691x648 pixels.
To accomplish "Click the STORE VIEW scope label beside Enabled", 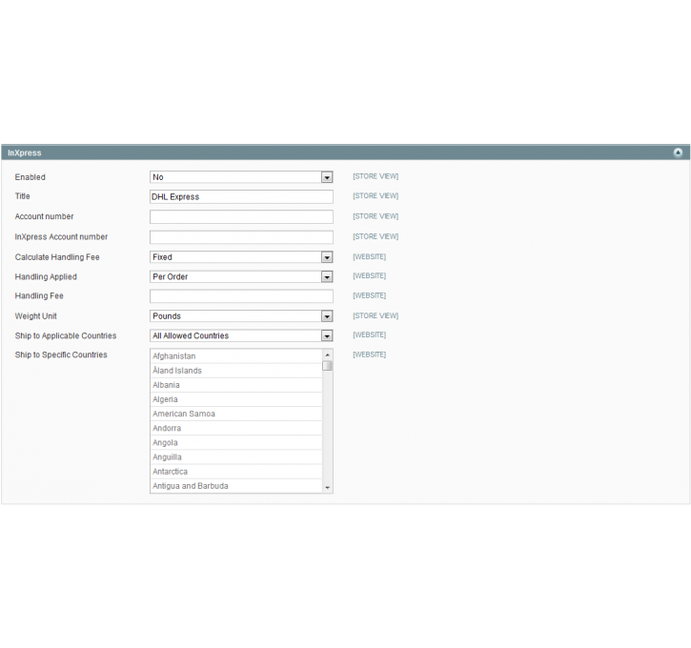I will 376,176.
